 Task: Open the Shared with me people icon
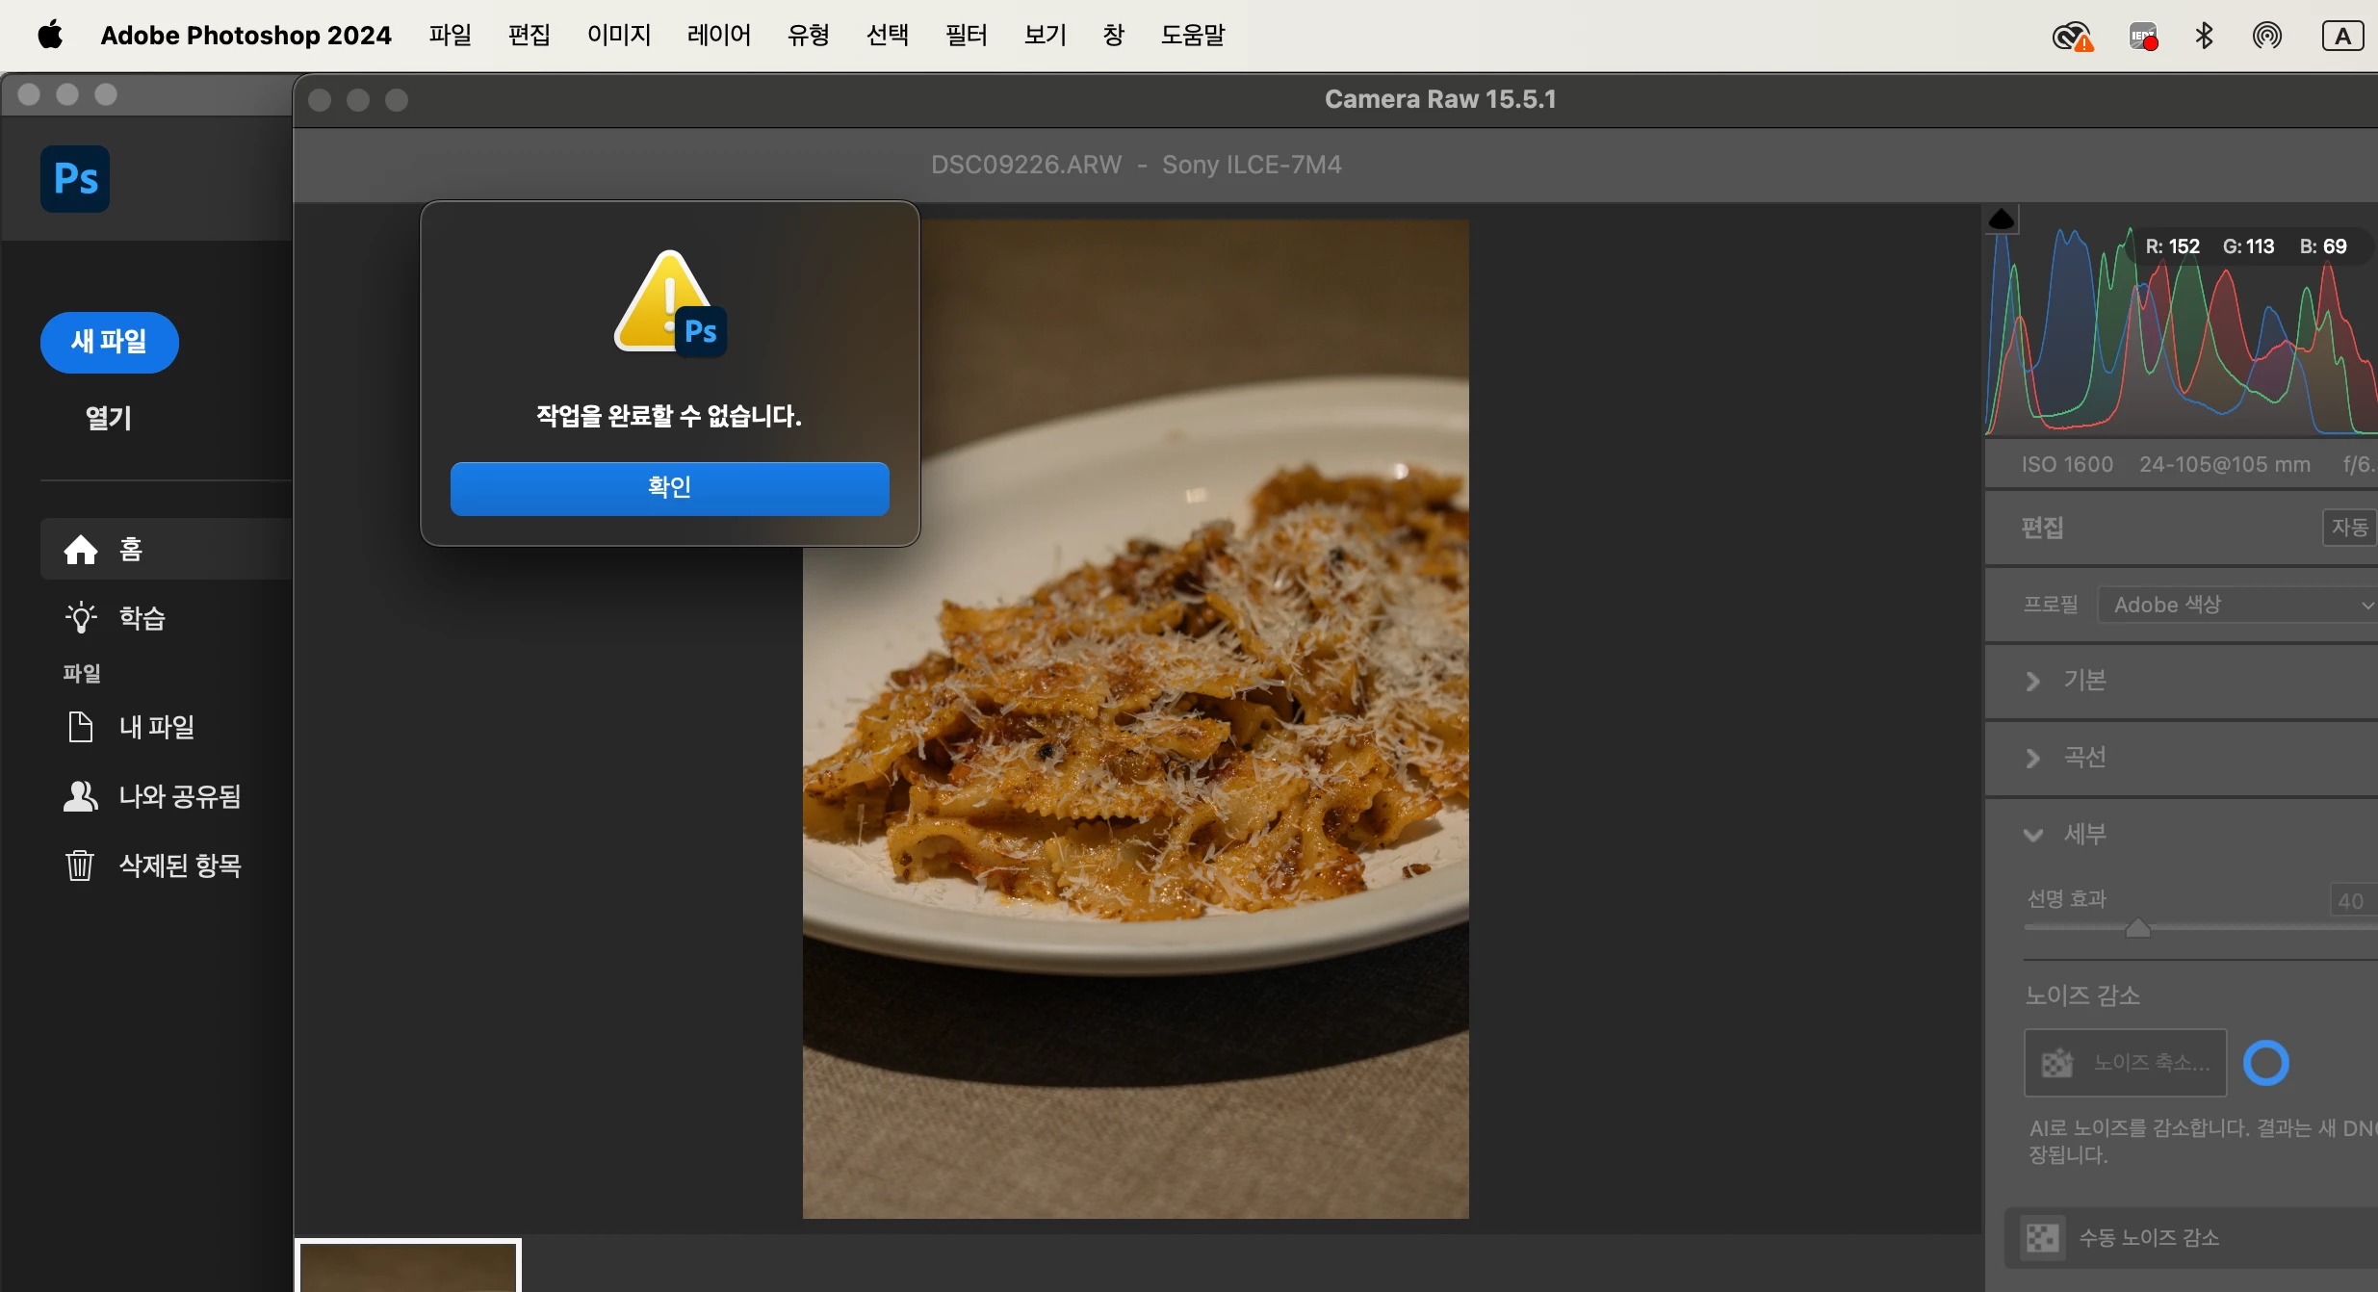(x=81, y=796)
